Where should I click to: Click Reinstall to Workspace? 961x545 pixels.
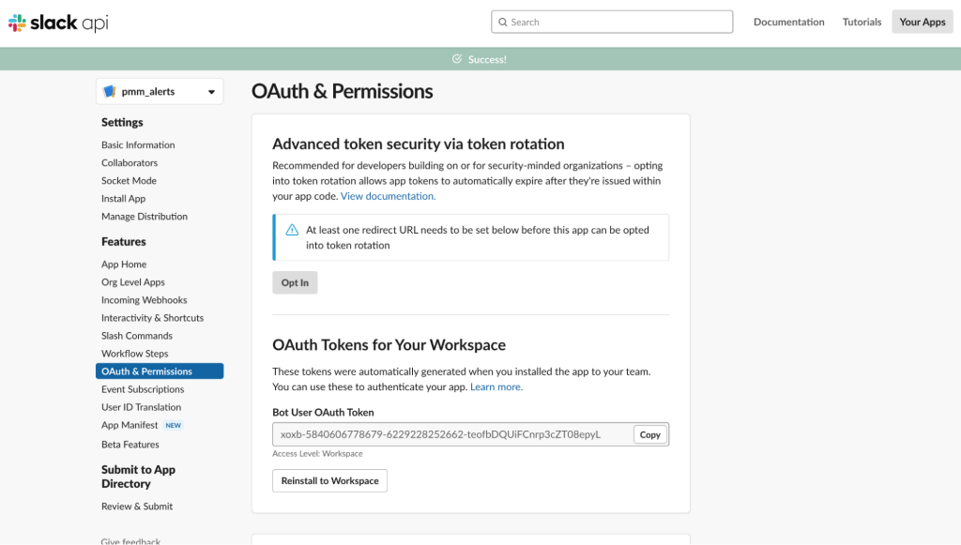tap(329, 480)
